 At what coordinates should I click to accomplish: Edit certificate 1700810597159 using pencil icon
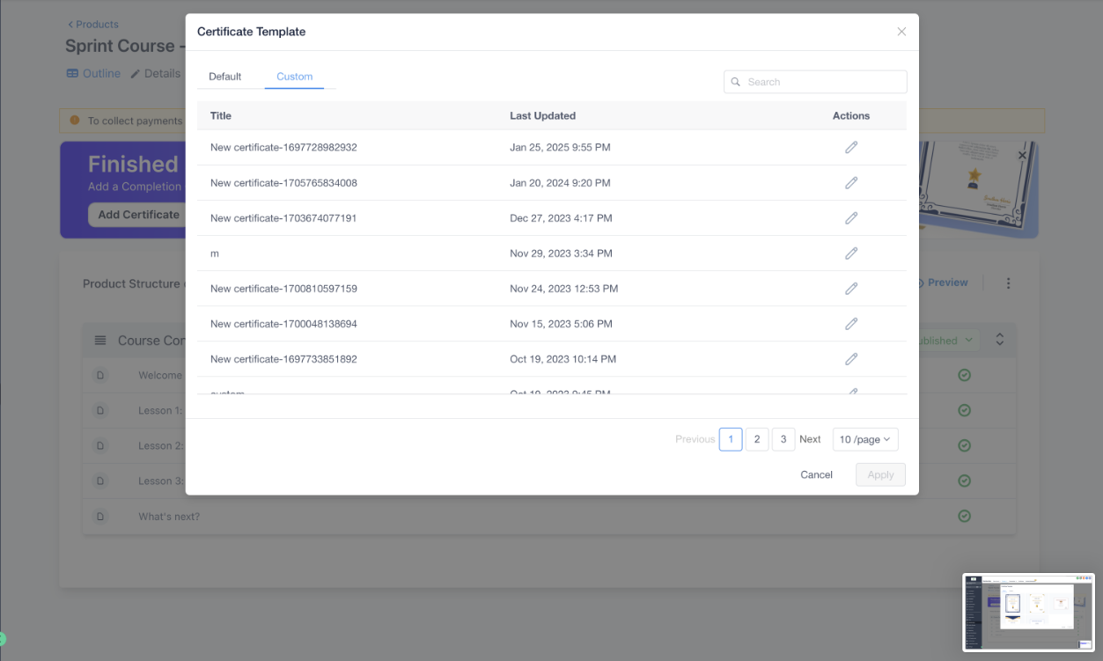(x=850, y=289)
